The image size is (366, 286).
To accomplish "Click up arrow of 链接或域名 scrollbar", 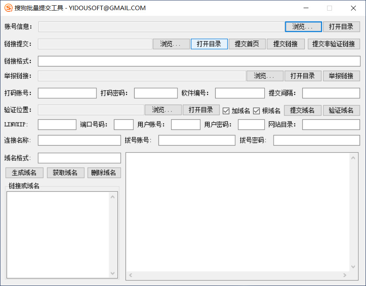I will tap(113, 197).
